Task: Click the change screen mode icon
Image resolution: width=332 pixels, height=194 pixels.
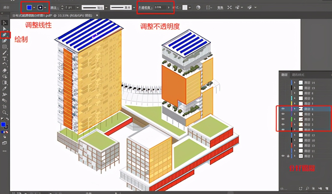Action: pyautogui.click(x=4, y=143)
